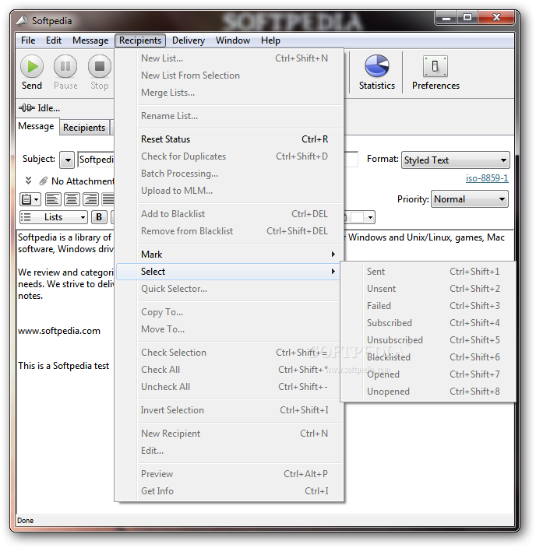536x548 pixels.
Task: Expand the Select submenu entry
Action: (x=228, y=272)
